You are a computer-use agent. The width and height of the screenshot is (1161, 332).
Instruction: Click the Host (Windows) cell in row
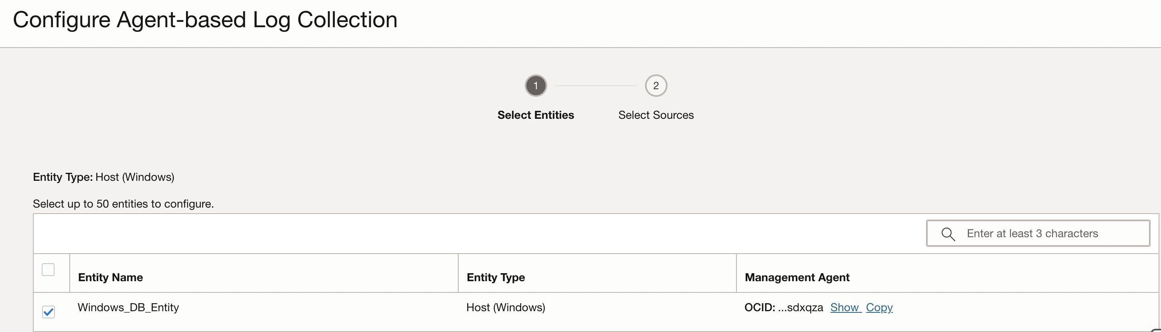506,307
